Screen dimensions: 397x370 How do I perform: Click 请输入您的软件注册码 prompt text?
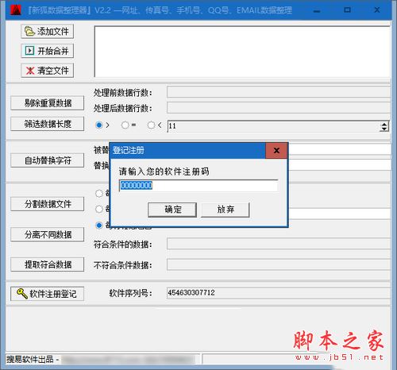(x=164, y=172)
